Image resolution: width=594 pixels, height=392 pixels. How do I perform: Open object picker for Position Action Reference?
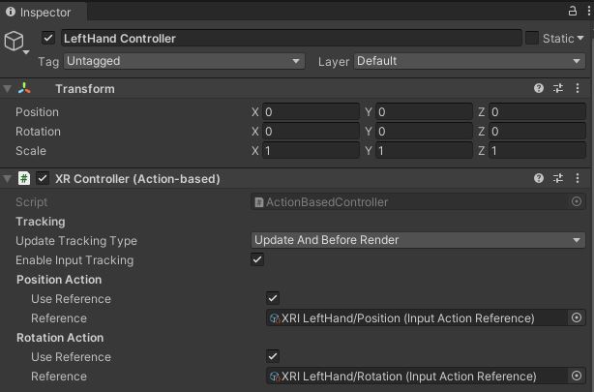577,317
